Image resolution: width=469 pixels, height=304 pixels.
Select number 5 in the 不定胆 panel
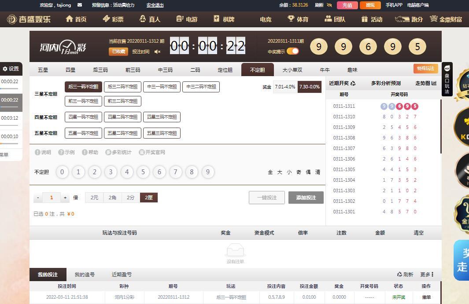point(143,172)
